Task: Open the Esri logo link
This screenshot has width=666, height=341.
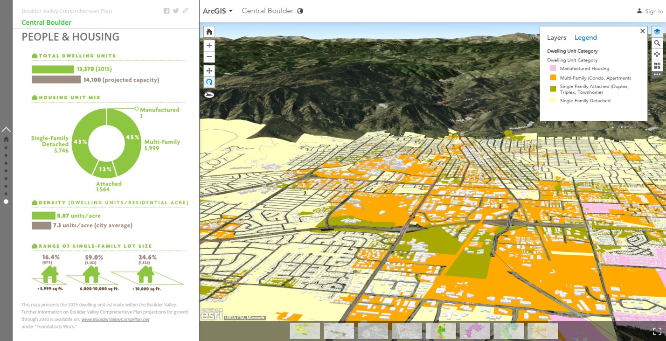Action: pyautogui.click(x=211, y=314)
